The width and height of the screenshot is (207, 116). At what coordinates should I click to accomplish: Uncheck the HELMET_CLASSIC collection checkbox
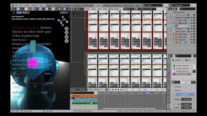189,18
